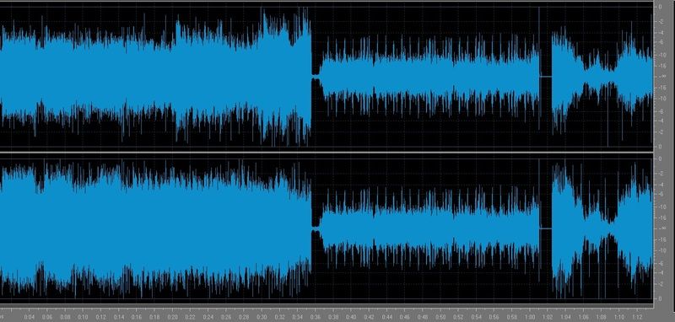Image resolution: width=675 pixels, height=322 pixels.
Task: Click the top channel's narrow dip near 0:36
Action: point(316,77)
